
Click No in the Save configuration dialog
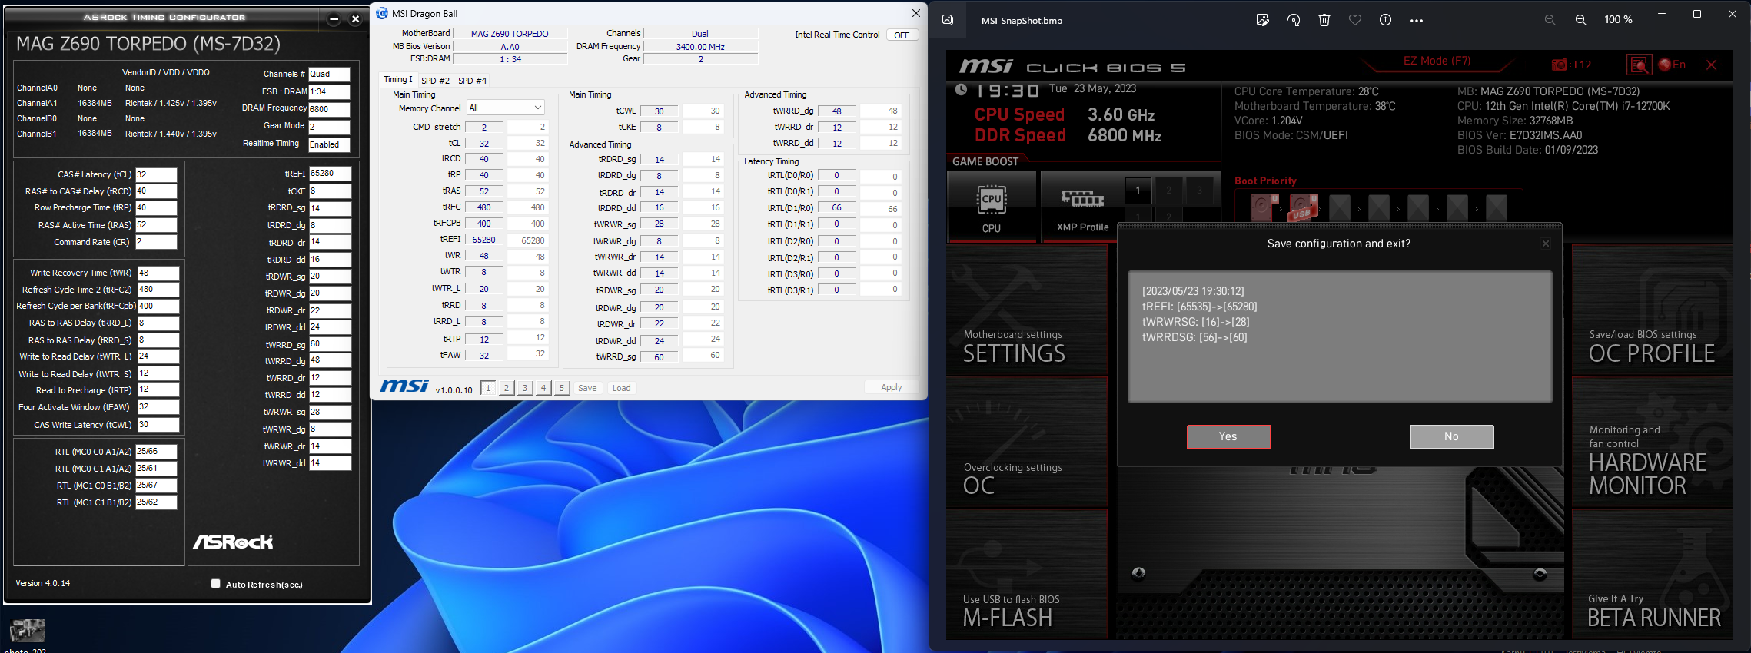click(1451, 436)
